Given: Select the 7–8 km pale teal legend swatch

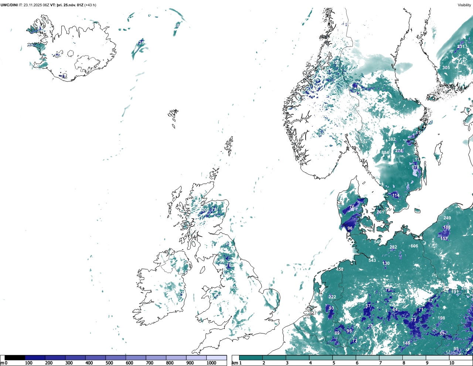Looking at the screenshot, I should [391, 358].
